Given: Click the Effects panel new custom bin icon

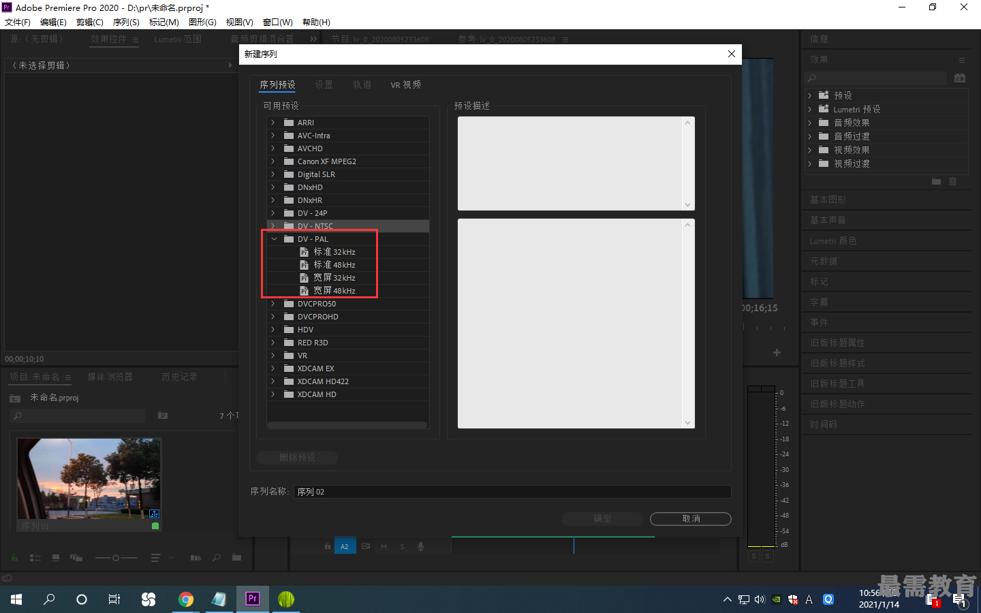Looking at the screenshot, I should tap(937, 181).
